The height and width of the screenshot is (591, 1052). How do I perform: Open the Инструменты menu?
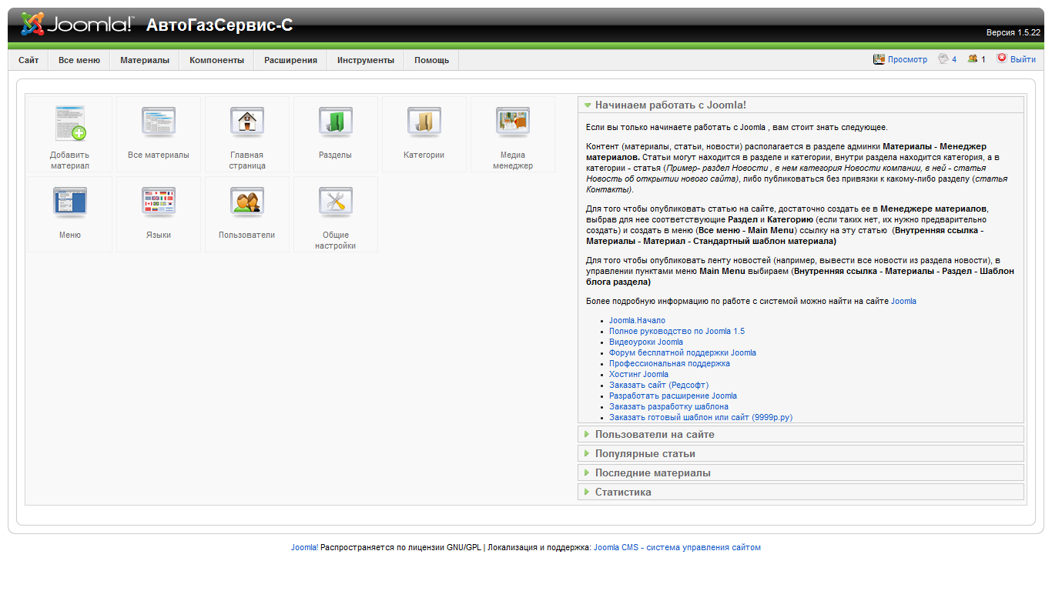click(x=366, y=60)
